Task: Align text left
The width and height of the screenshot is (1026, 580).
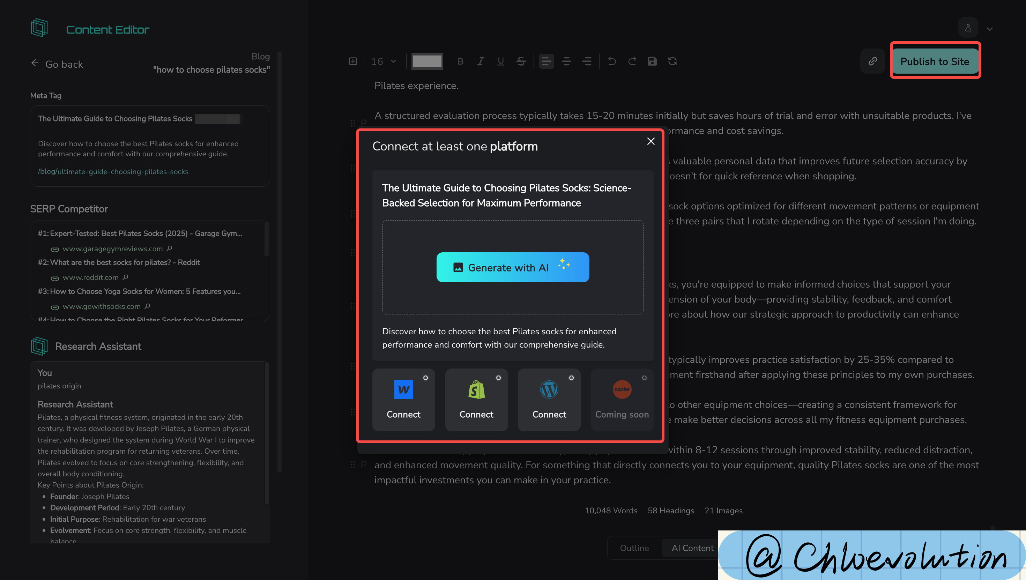Action: click(547, 61)
